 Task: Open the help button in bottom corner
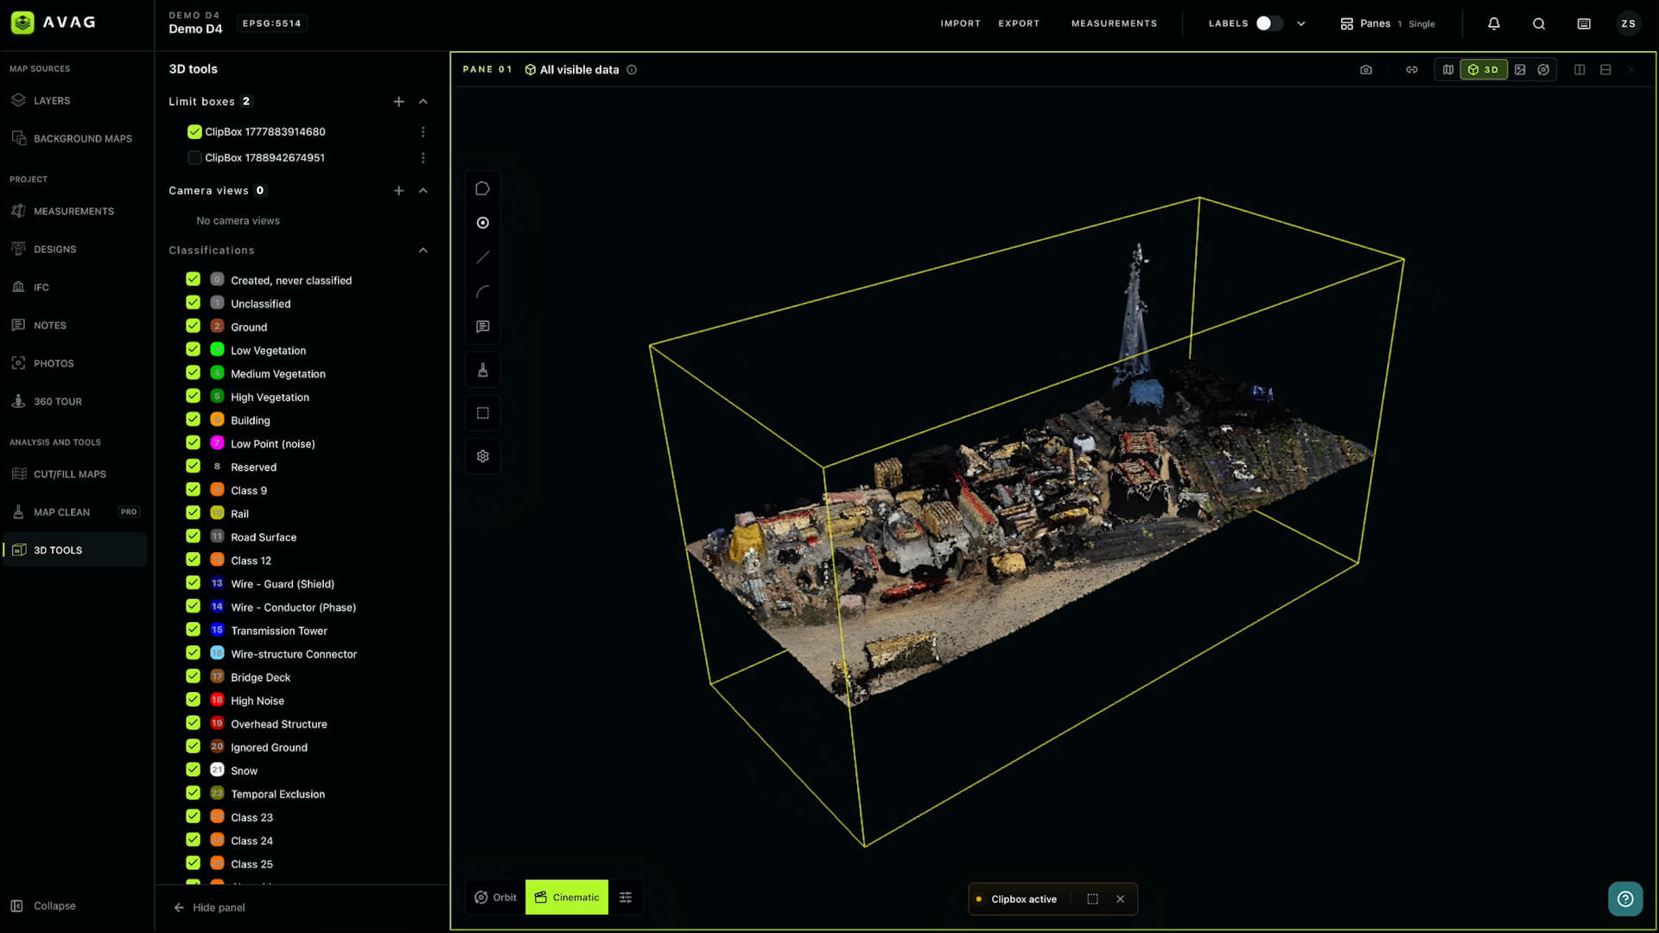tap(1625, 898)
